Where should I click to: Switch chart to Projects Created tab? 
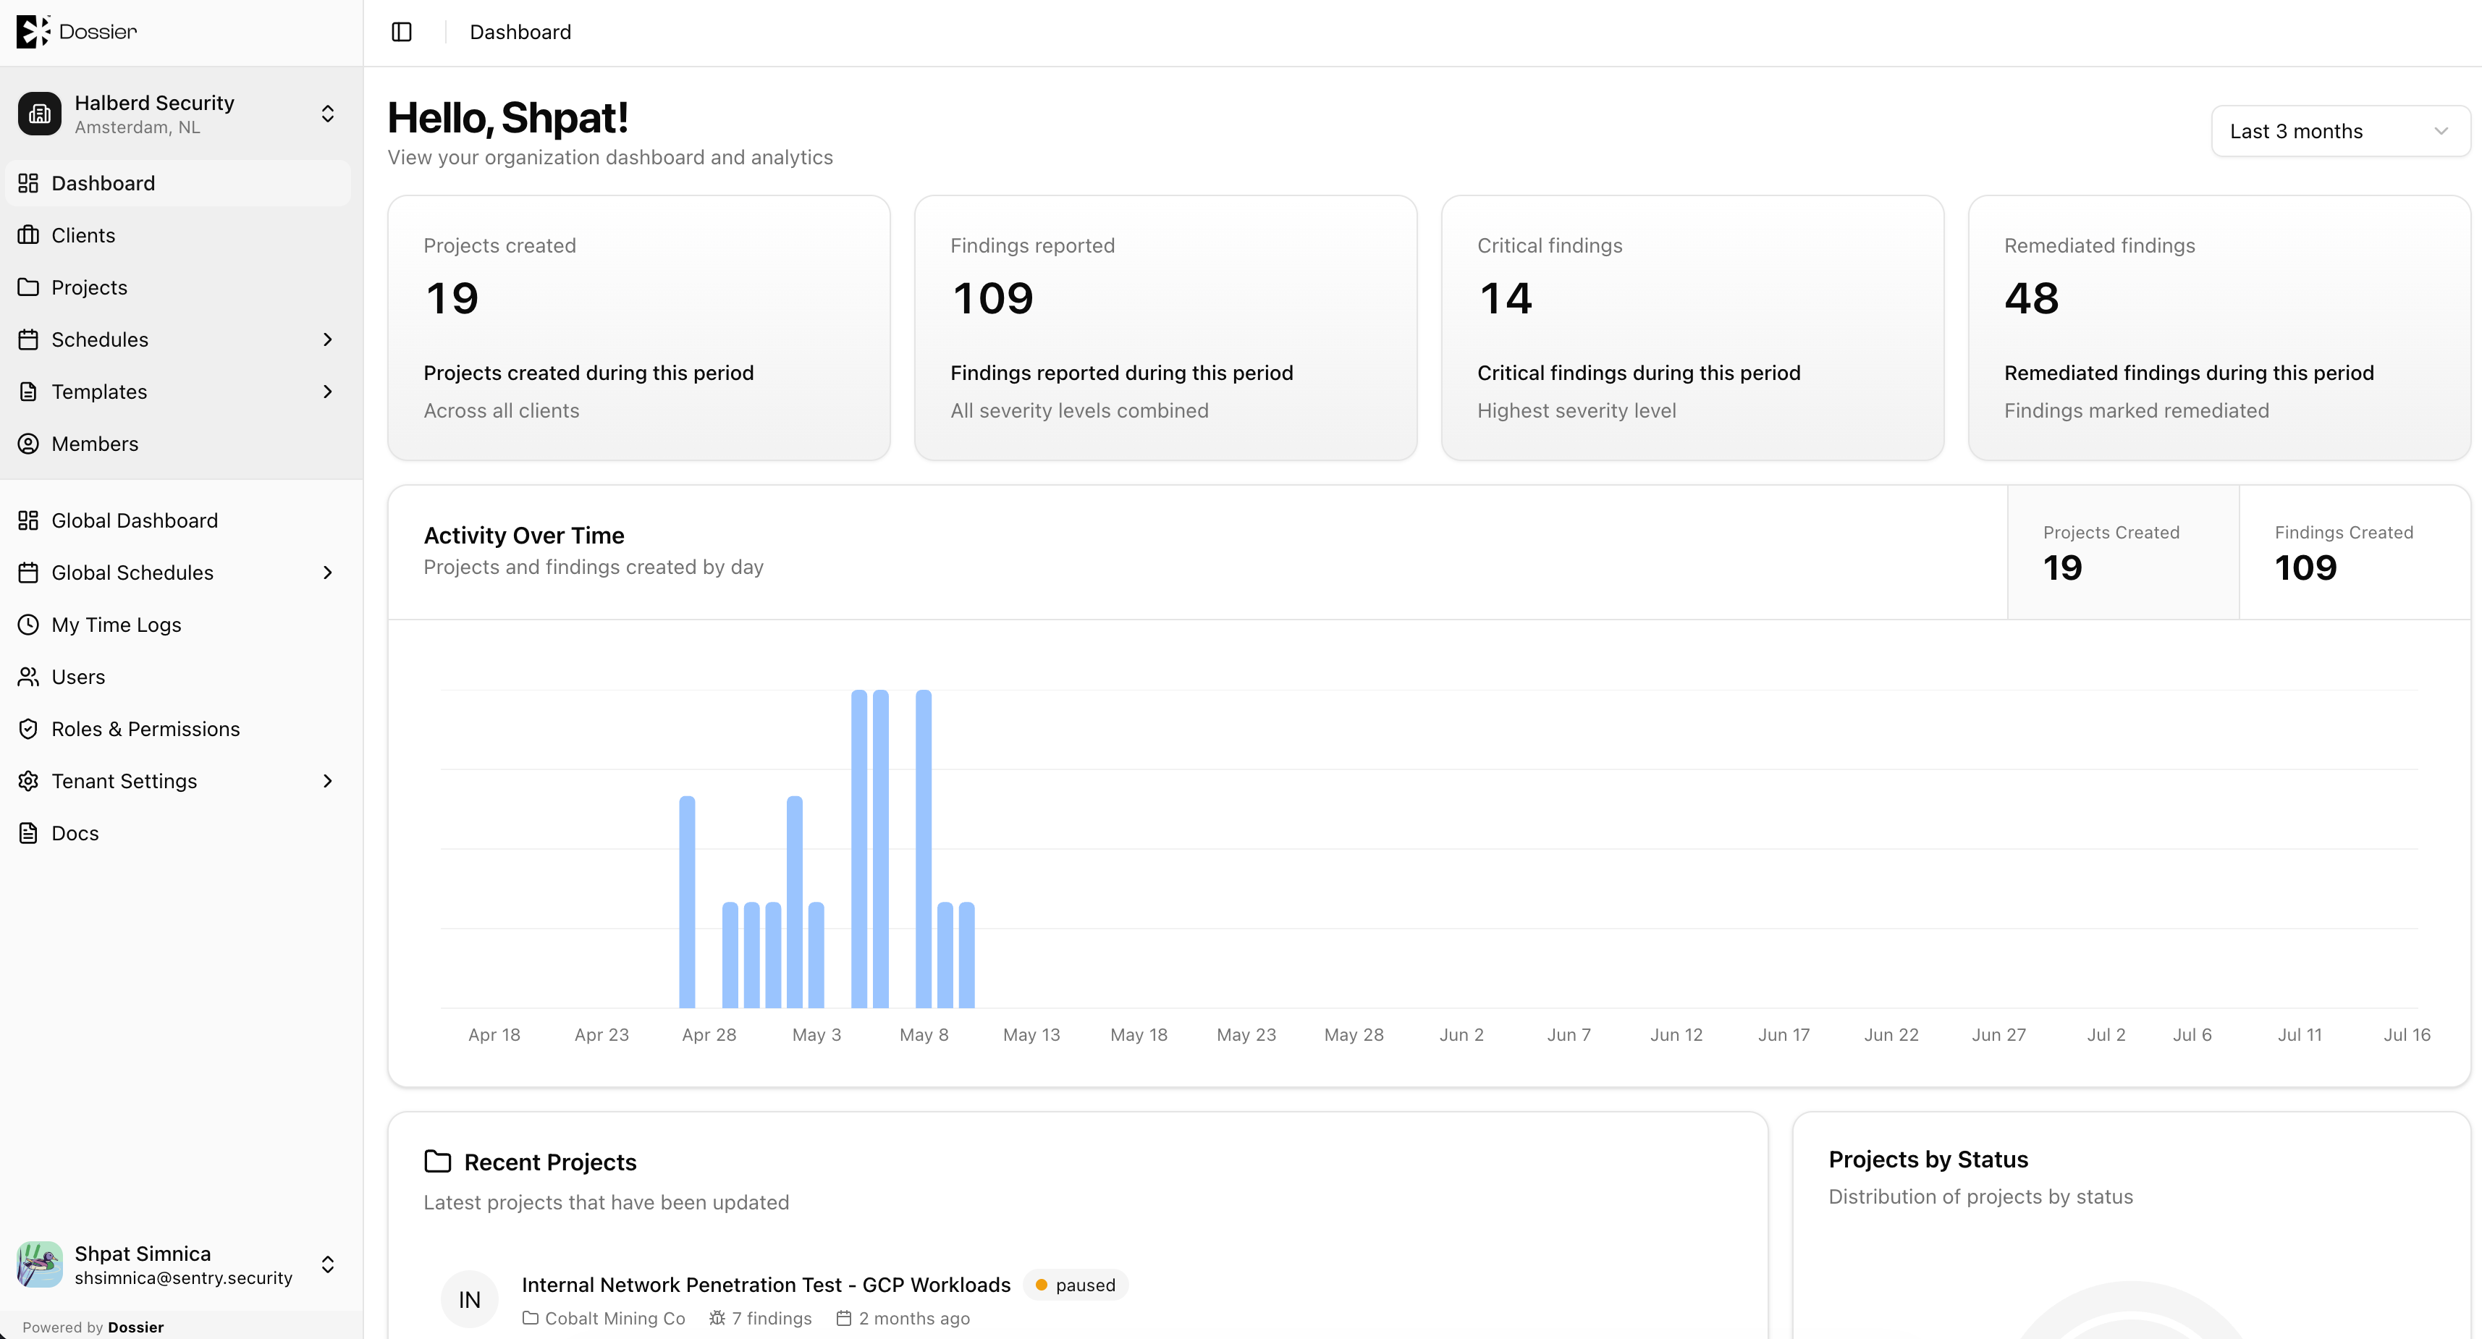point(2122,552)
